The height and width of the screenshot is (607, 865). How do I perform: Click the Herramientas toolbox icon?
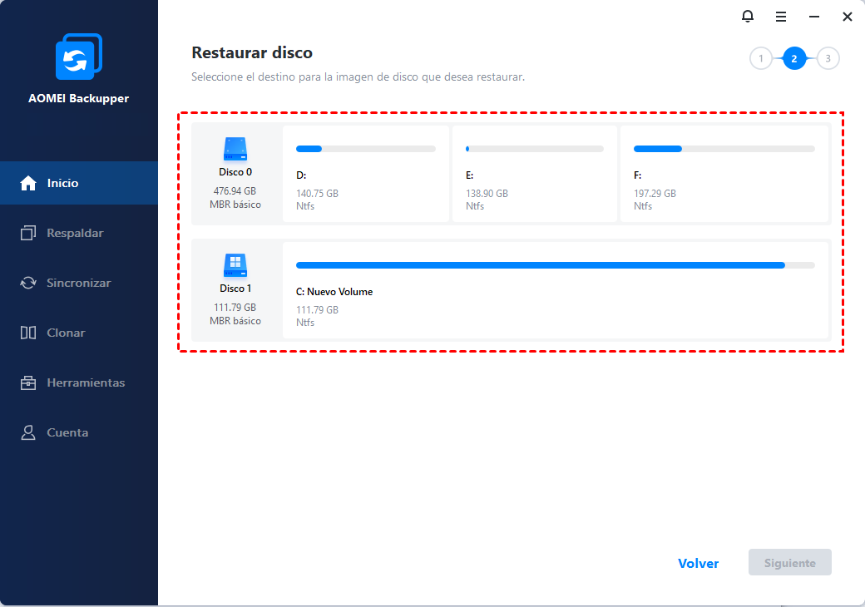click(28, 382)
